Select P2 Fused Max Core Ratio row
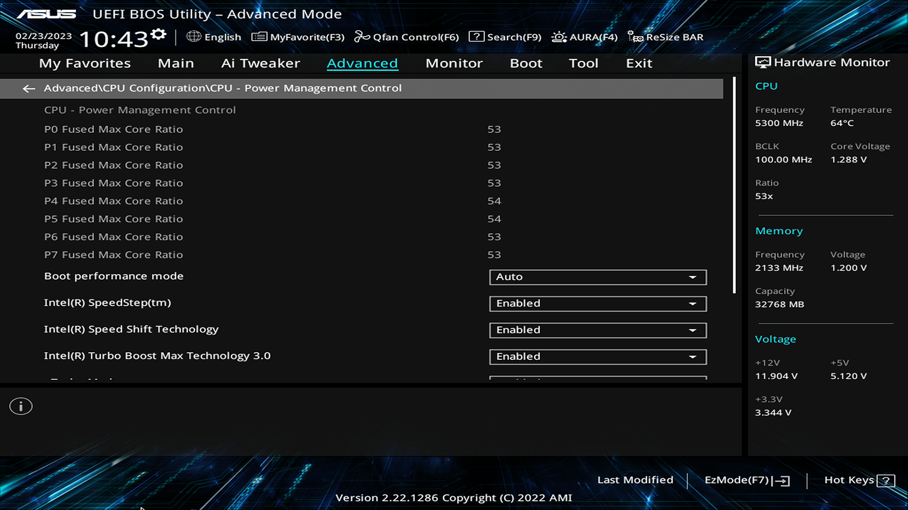Screen dimensions: 908x510 pyautogui.click(x=361, y=165)
